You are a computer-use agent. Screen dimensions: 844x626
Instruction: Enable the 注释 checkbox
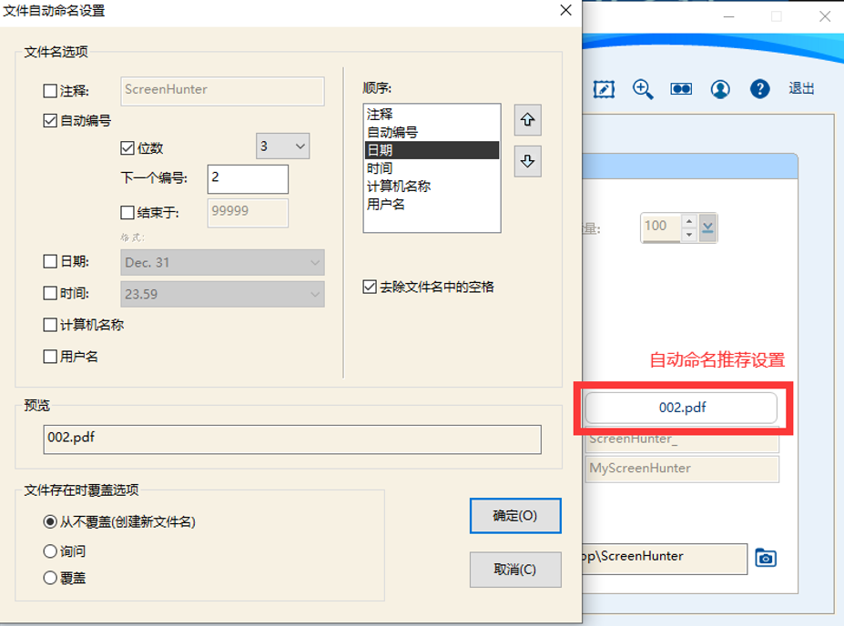click(50, 91)
